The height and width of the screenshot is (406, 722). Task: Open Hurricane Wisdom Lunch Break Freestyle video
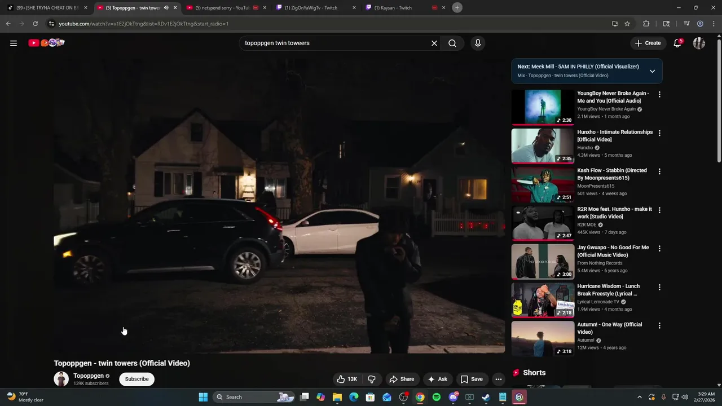pyautogui.click(x=609, y=290)
